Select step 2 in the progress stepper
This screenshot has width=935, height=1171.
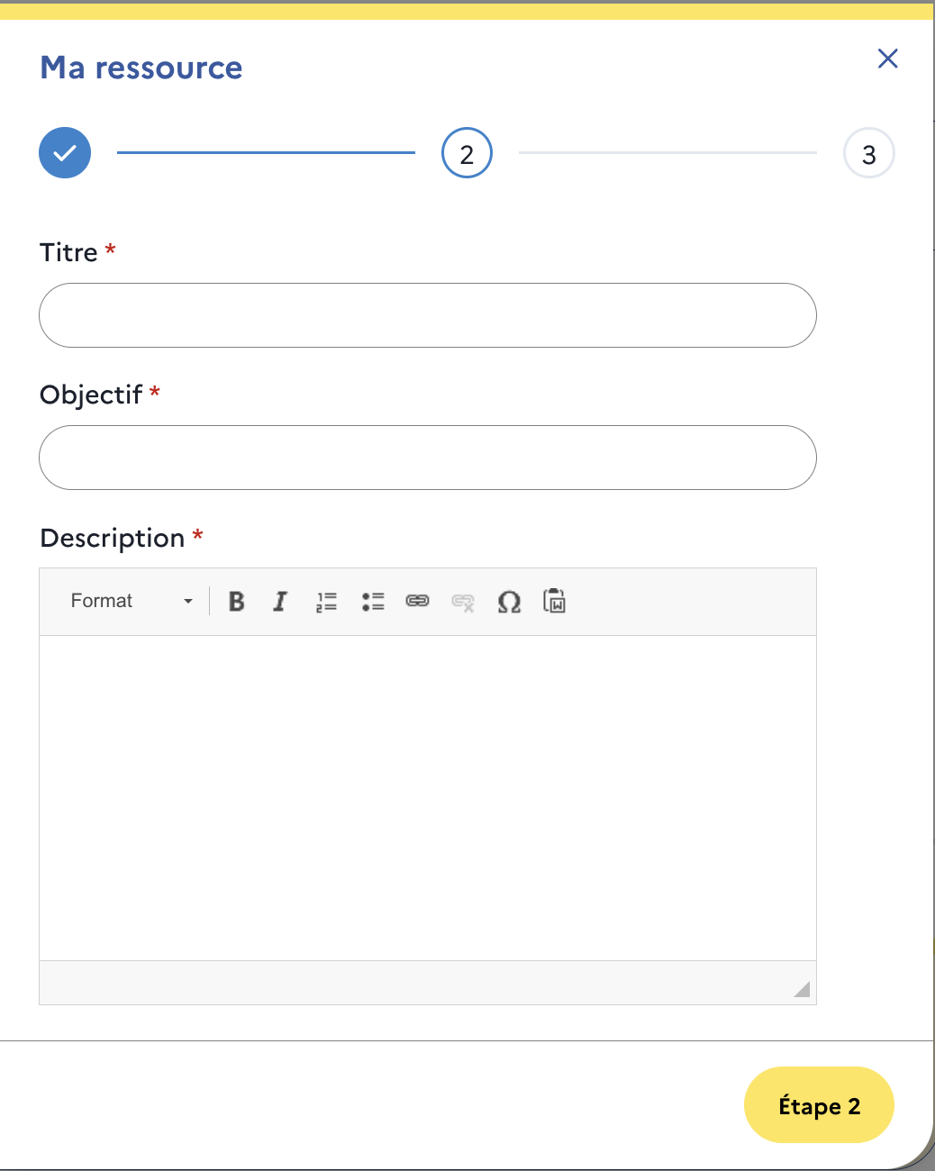[x=467, y=153]
